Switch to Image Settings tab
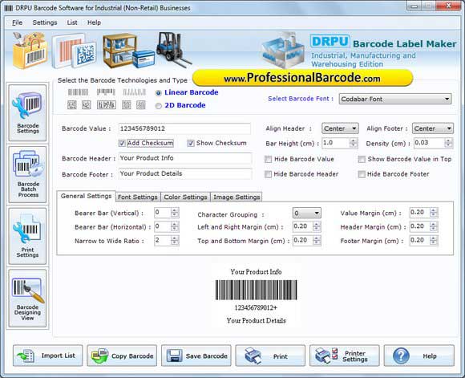Screen dimensions: 465x378 coord(237,197)
